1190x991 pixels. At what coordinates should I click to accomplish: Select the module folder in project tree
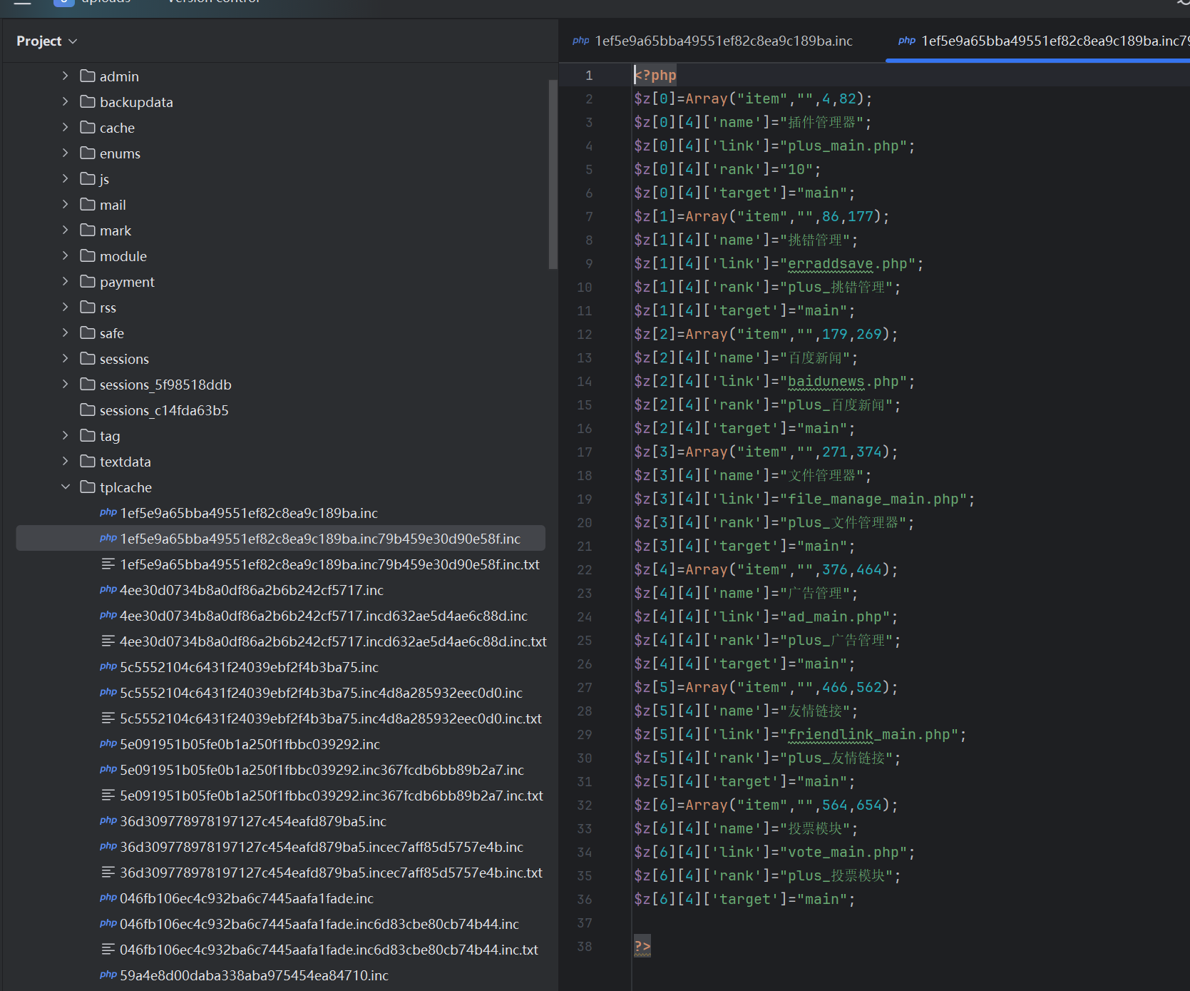[123, 256]
